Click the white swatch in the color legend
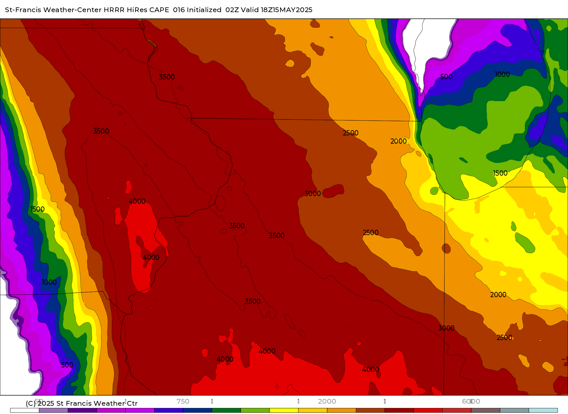Image resolution: width=568 pixels, height=414 pixels. tap(25, 410)
